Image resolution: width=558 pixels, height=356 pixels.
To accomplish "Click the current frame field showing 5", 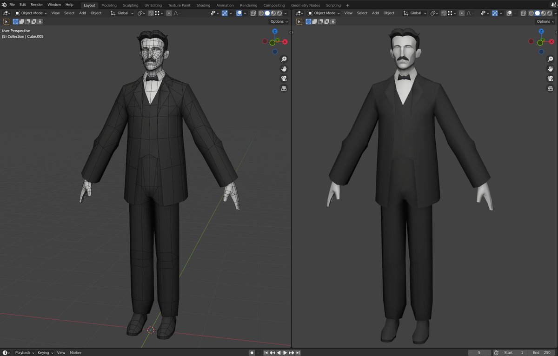I will pos(479,352).
